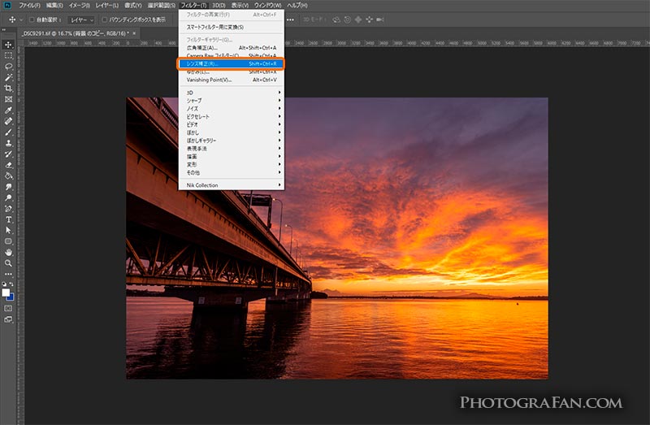Open the 選択範囲(S) menu
Image resolution: width=650 pixels, height=425 pixels.
(161, 6)
